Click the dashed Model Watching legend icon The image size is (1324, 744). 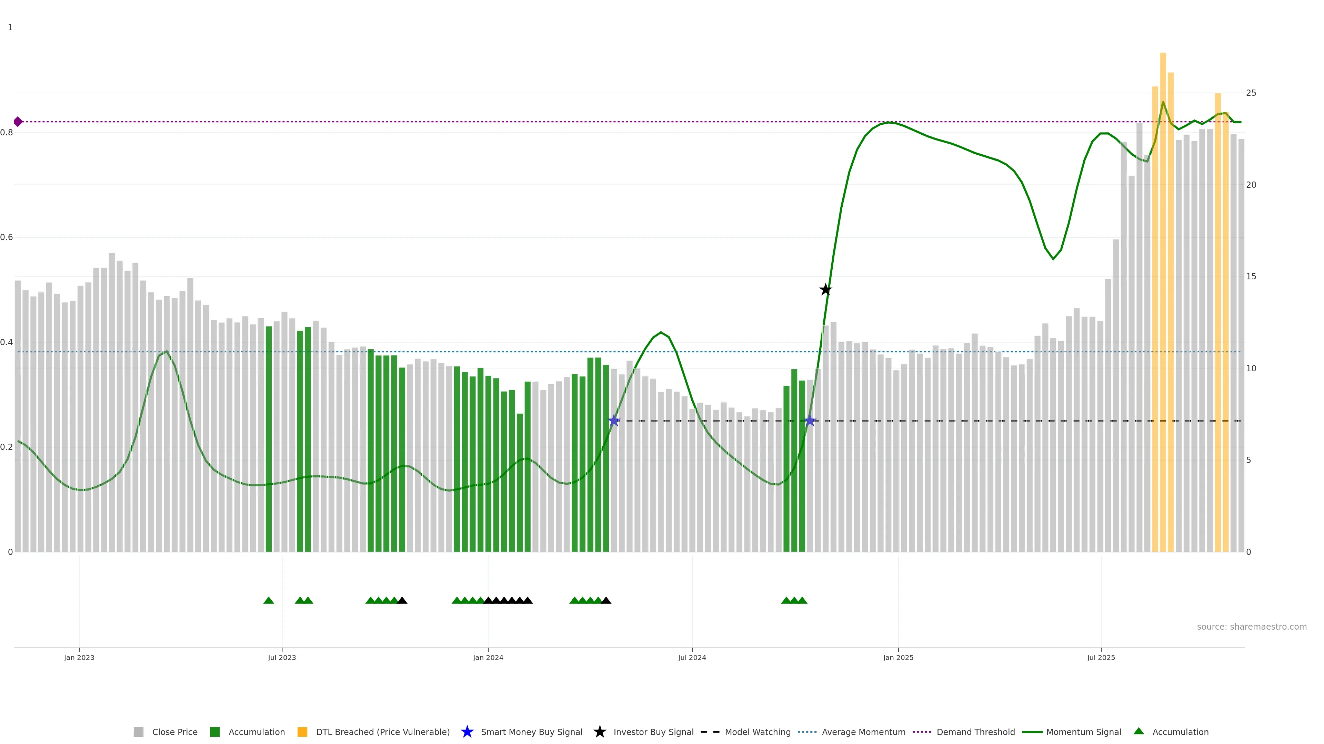[710, 732]
